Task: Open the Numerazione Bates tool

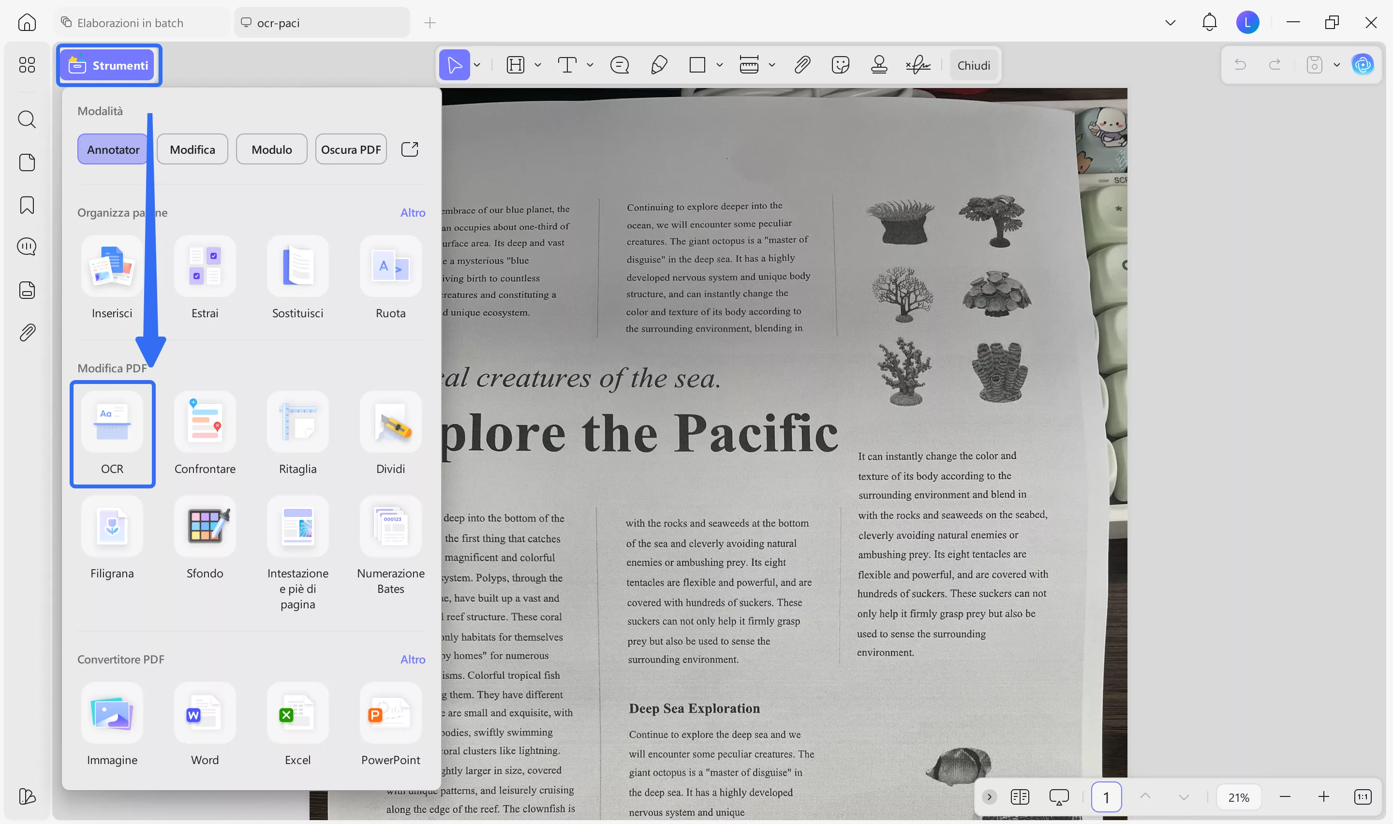Action: (x=390, y=527)
